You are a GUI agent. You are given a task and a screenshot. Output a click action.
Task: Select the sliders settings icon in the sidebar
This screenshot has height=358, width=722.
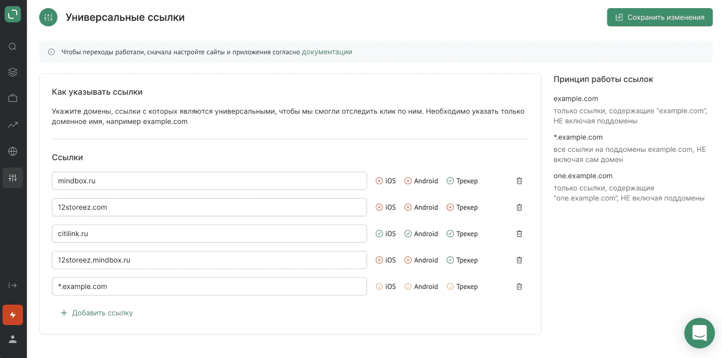tap(13, 178)
